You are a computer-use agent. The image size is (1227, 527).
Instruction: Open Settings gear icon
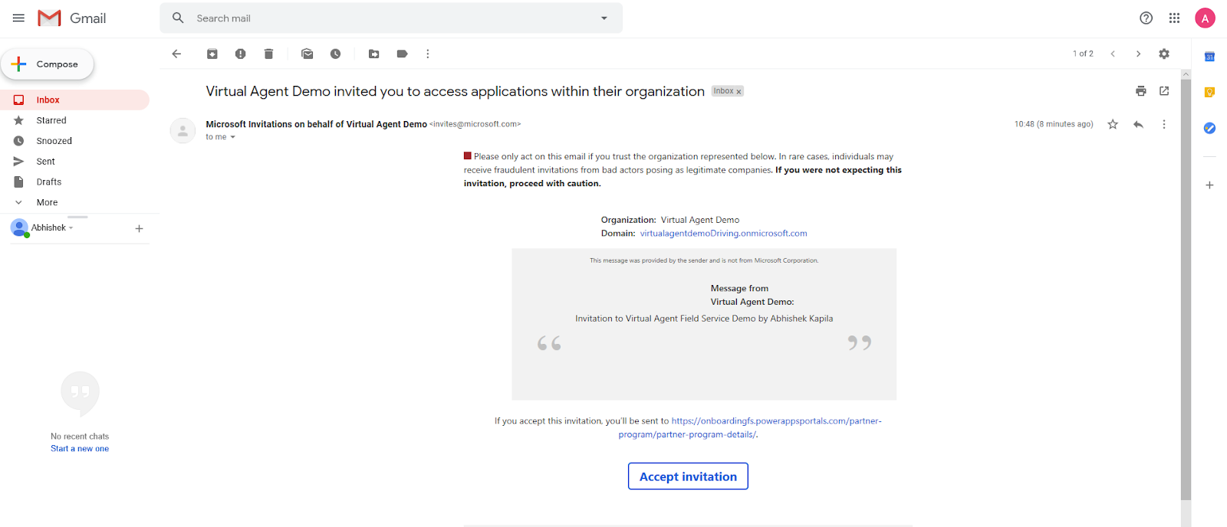(x=1164, y=54)
